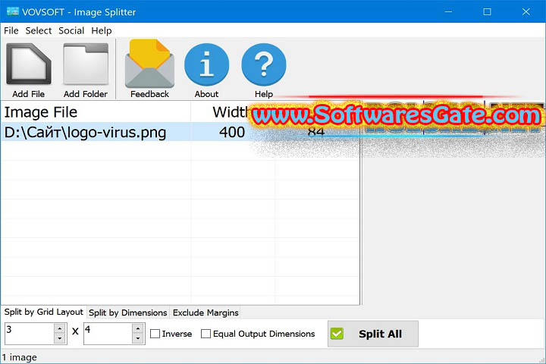The width and height of the screenshot is (546, 364).
Task: Switch to Split by Dimensions tab
Action: tap(128, 312)
